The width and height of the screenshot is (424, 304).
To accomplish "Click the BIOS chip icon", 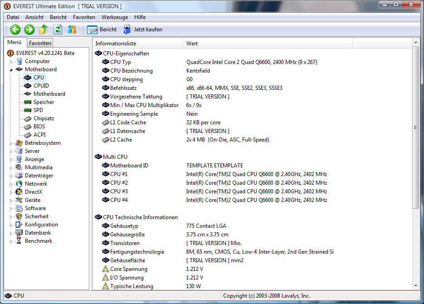I will pos(28,127).
